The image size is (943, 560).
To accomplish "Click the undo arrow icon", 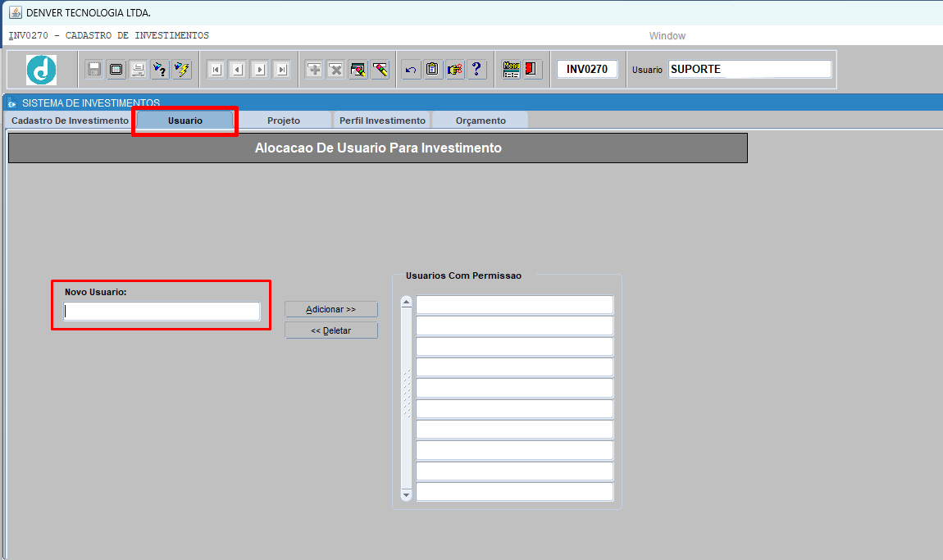I will click(x=411, y=70).
